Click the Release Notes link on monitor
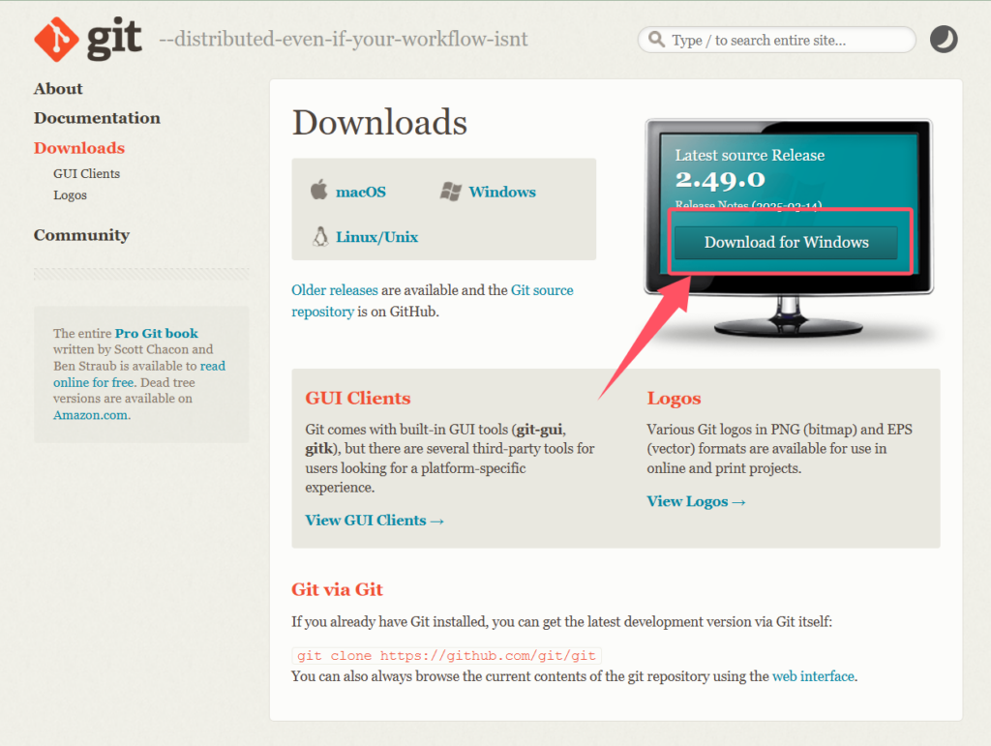Screen dimensions: 991x746 tap(748, 205)
